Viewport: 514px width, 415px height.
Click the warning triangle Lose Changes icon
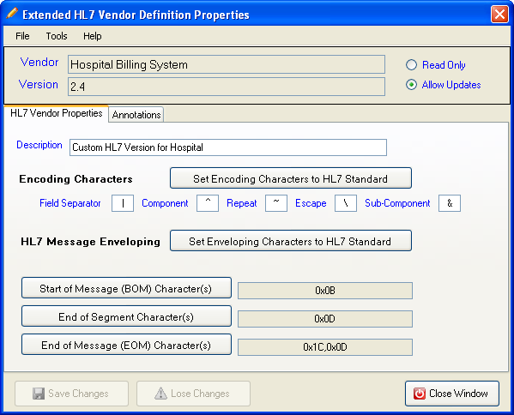coord(160,394)
